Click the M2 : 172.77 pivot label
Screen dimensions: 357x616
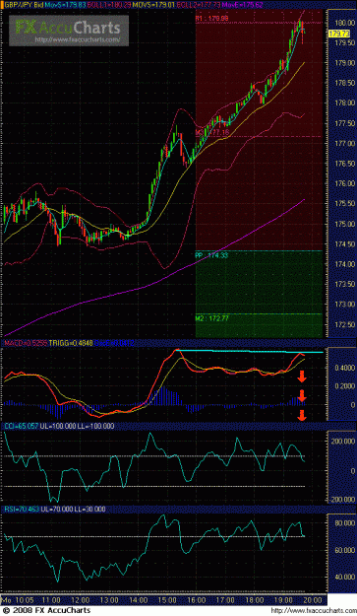[212, 318]
